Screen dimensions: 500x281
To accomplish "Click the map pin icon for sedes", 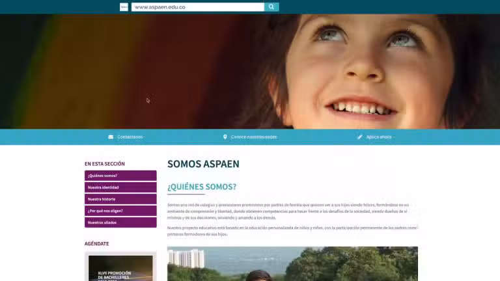I will 225,137.
